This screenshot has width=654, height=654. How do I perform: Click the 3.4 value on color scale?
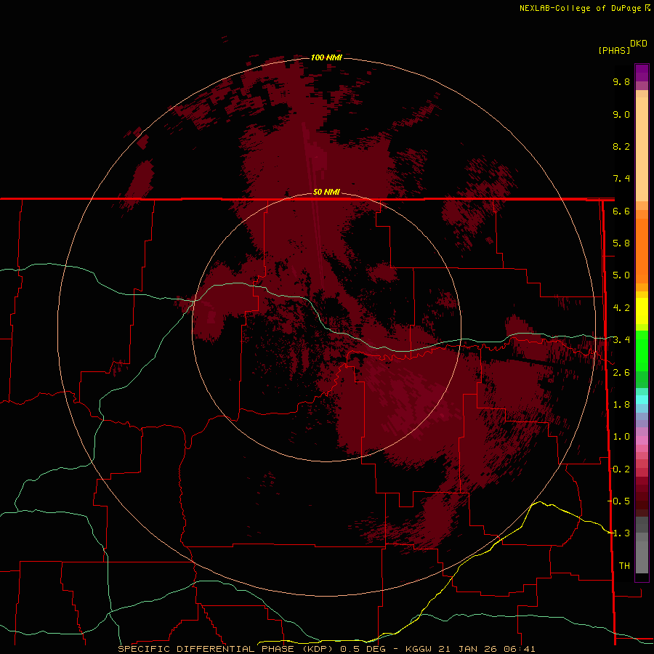621,340
